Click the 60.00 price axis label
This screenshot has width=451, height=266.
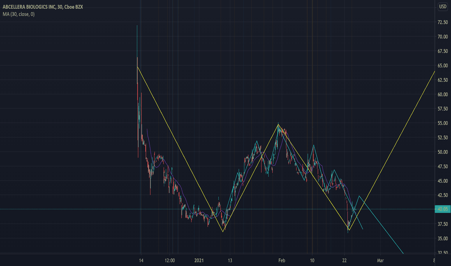[443, 94]
